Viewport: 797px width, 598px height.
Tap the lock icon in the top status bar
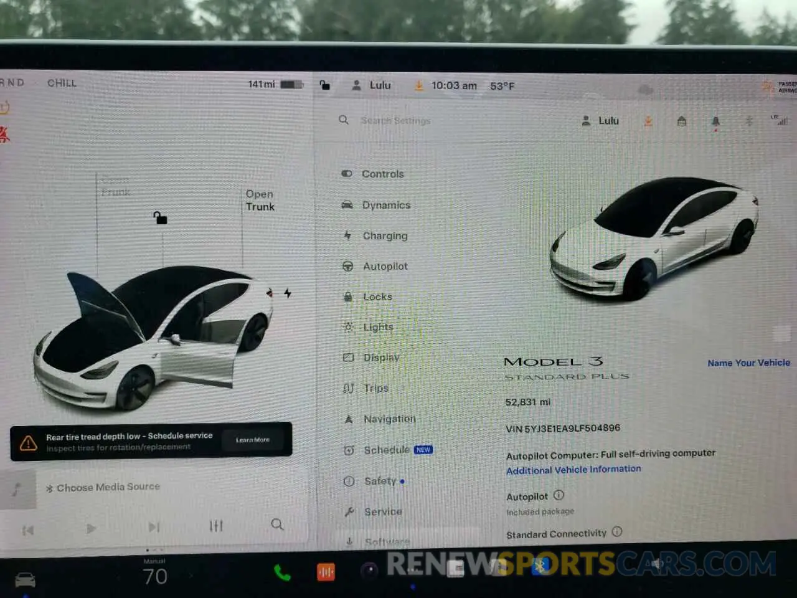[324, 85]
